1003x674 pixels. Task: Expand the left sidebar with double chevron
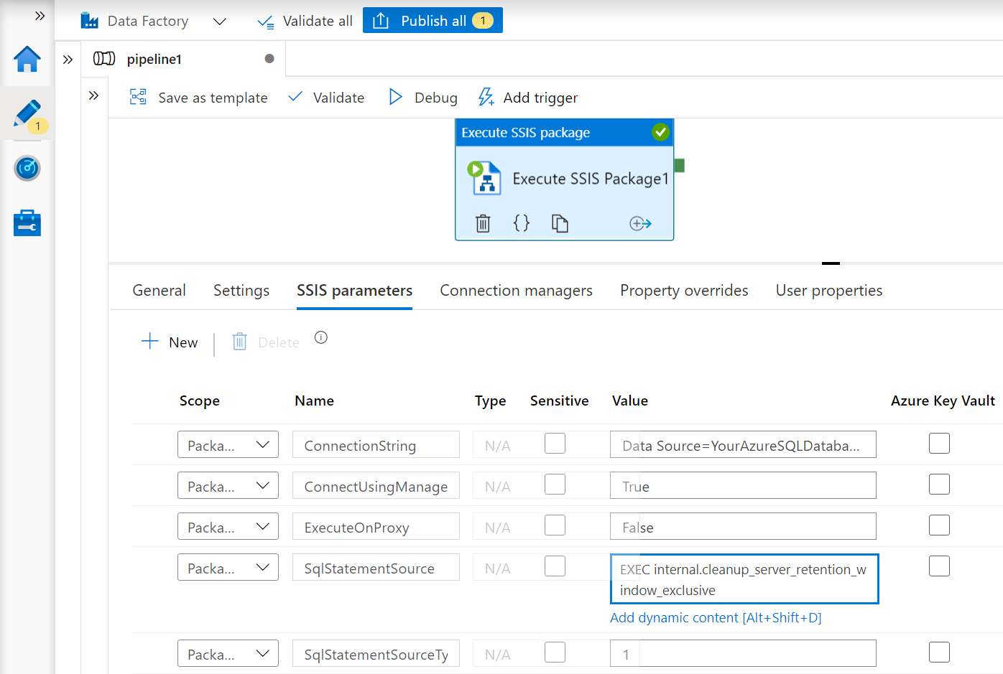40,16
